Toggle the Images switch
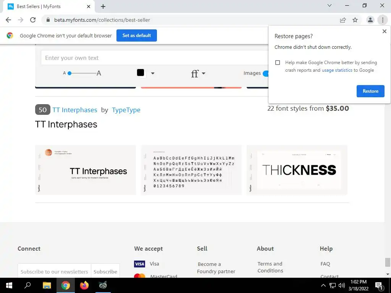391x293 pixels. click(266, 73)
